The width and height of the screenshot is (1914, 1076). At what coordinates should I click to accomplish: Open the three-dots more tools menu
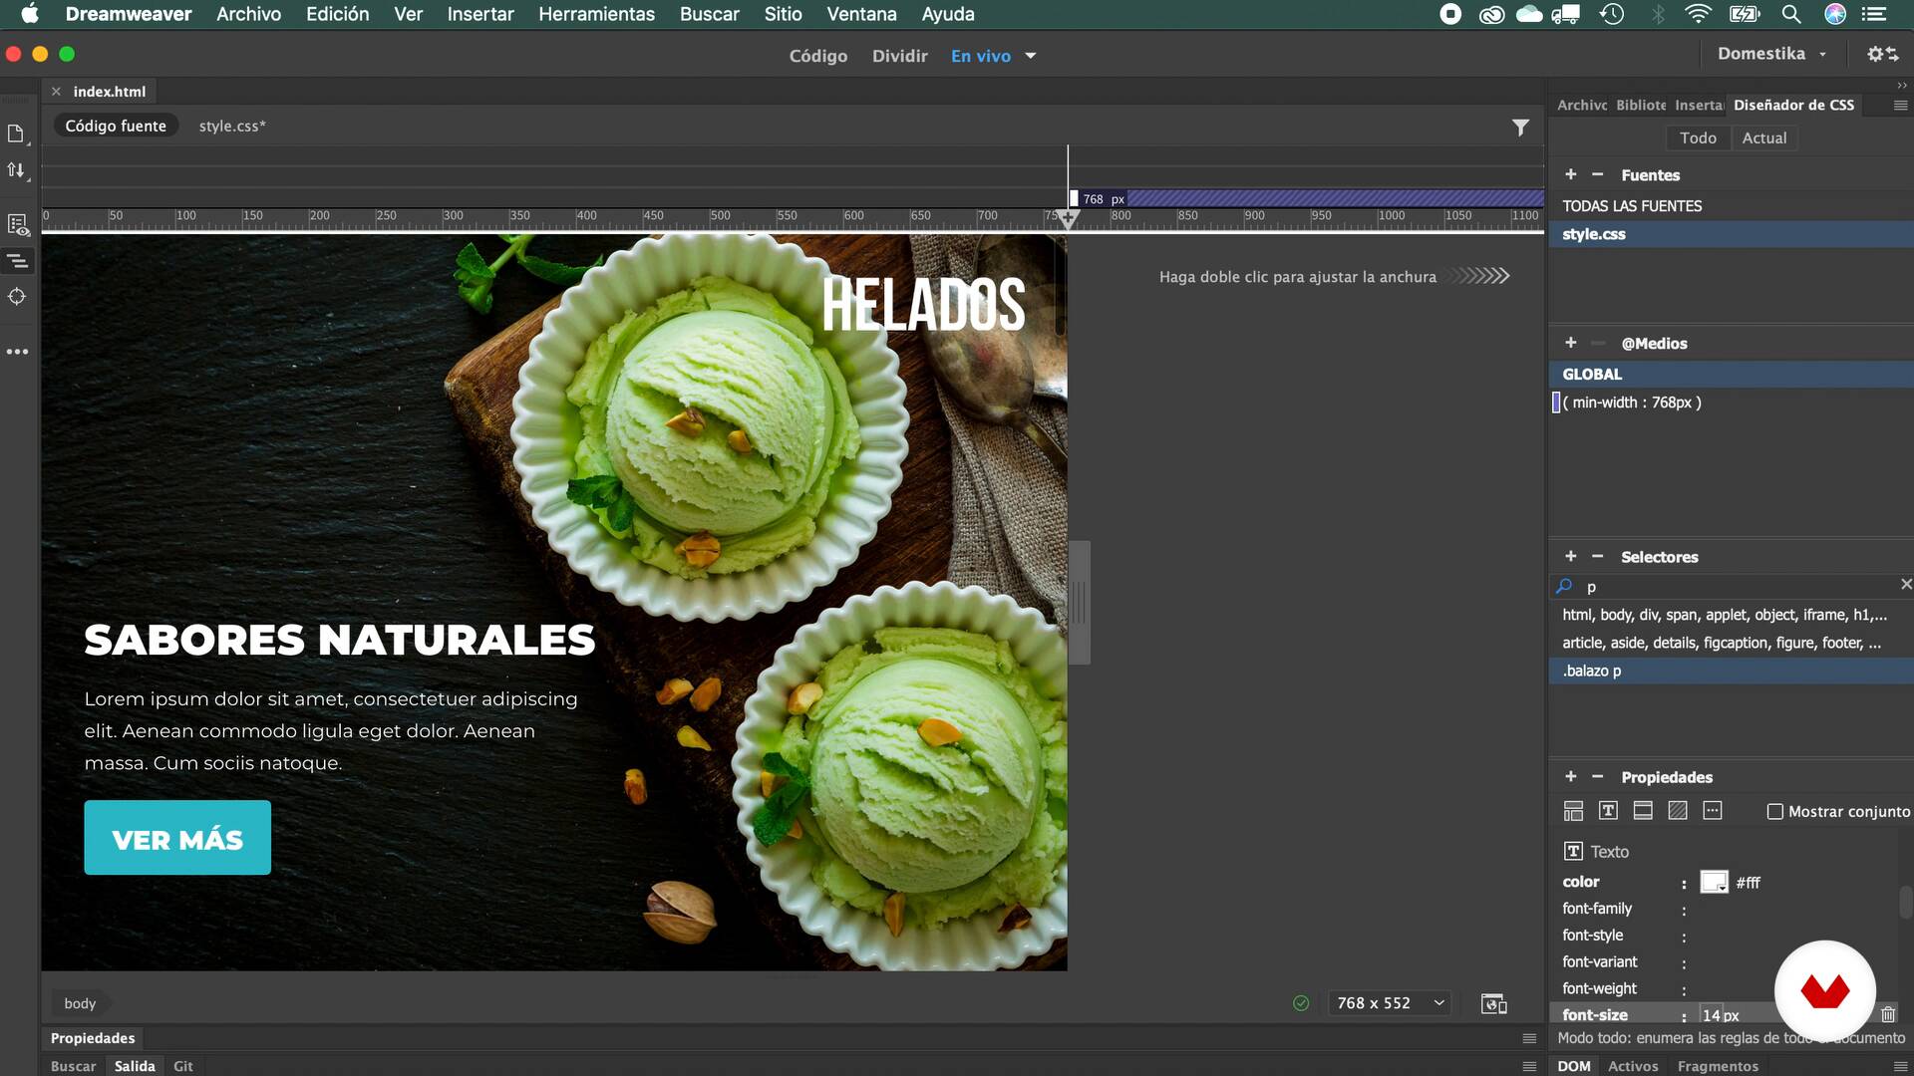17,352
